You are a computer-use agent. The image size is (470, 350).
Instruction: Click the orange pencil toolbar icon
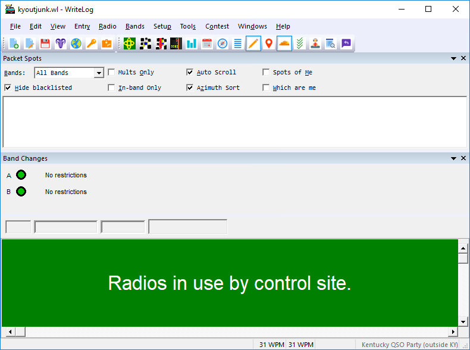point(253,44)
